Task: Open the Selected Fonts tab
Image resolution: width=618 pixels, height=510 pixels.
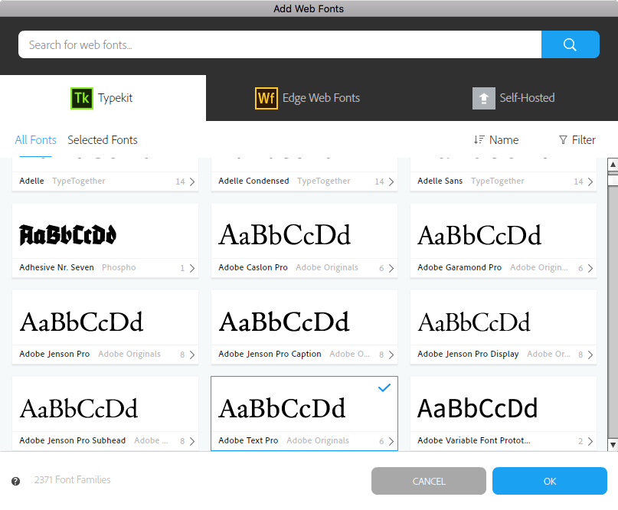Action: (103, 140)
